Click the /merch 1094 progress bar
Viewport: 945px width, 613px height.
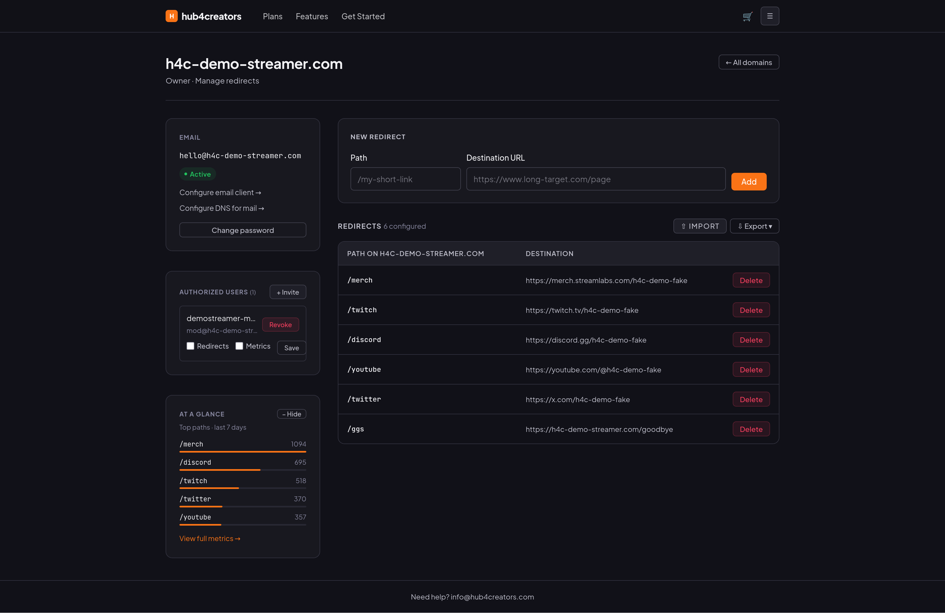(243, 452)
